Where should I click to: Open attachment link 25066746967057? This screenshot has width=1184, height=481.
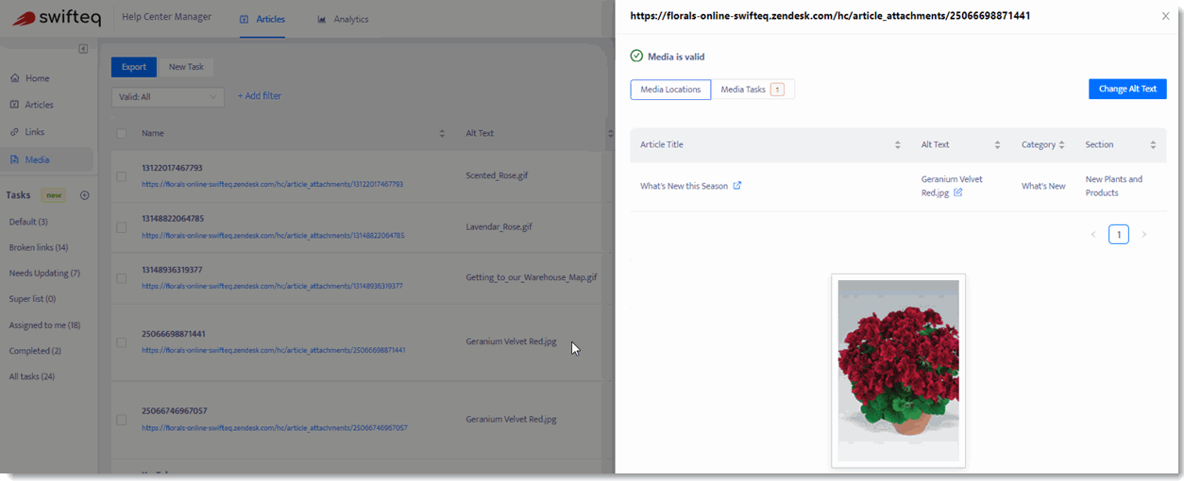tap(275, 428)
